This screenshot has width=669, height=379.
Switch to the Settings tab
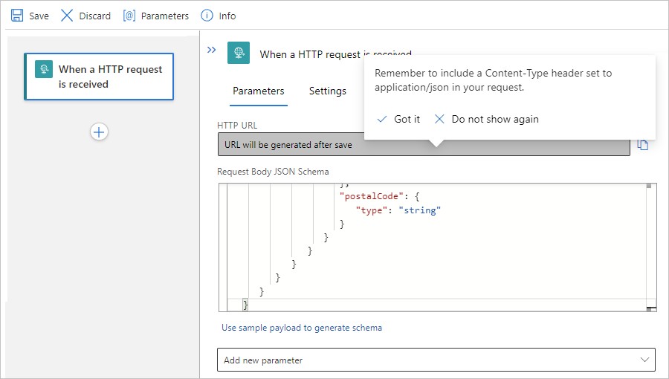[327, 91]
